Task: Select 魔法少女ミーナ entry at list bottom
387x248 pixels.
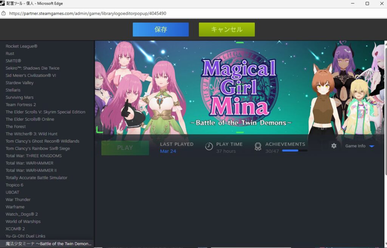Action: 48,244
